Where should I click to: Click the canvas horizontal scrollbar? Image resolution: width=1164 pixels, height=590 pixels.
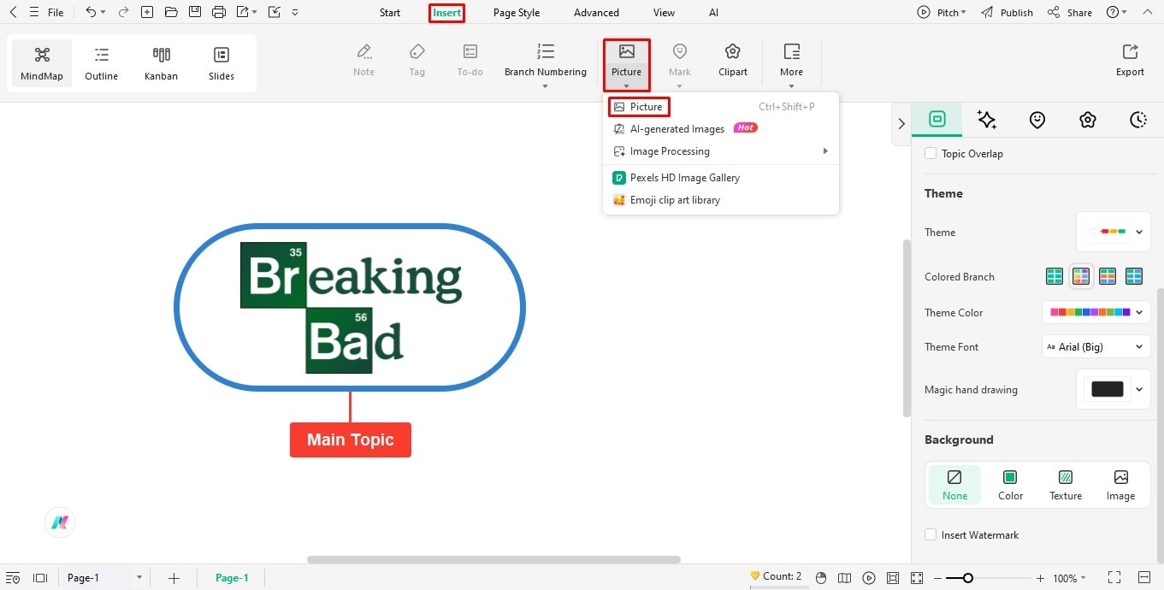[493, 560]
